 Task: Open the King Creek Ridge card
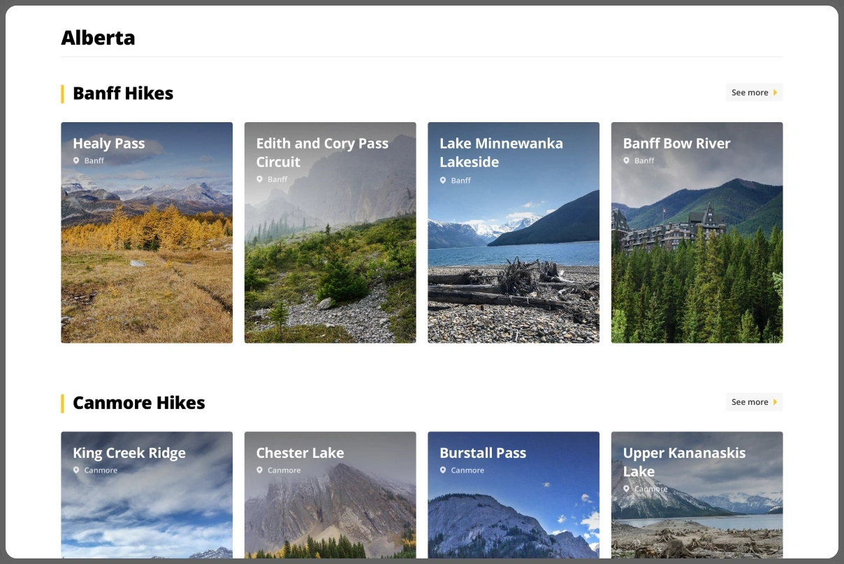click(x=147, y=495)
